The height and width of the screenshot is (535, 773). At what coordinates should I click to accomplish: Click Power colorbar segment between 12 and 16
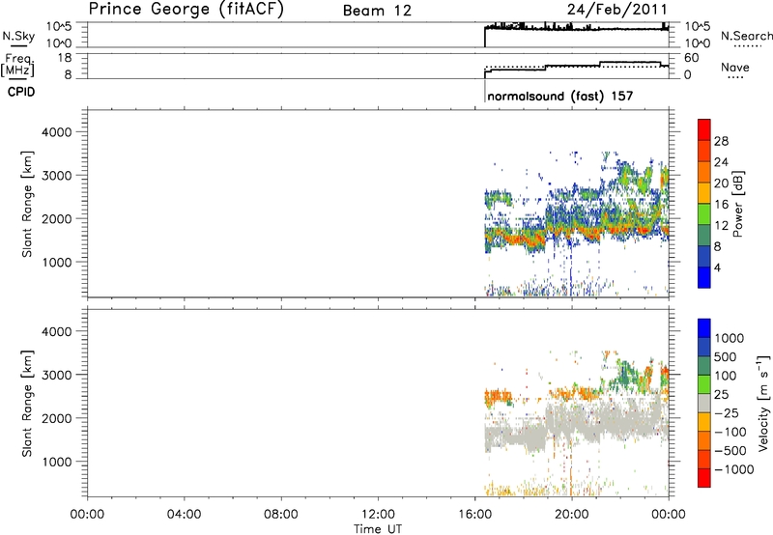[704, 214]
